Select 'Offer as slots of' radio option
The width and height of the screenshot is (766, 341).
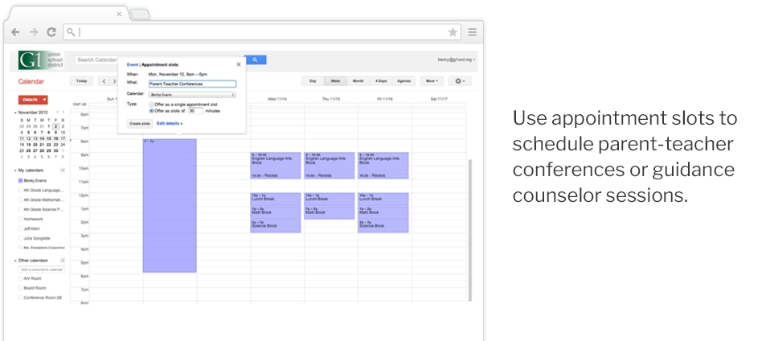pos(152,111)
